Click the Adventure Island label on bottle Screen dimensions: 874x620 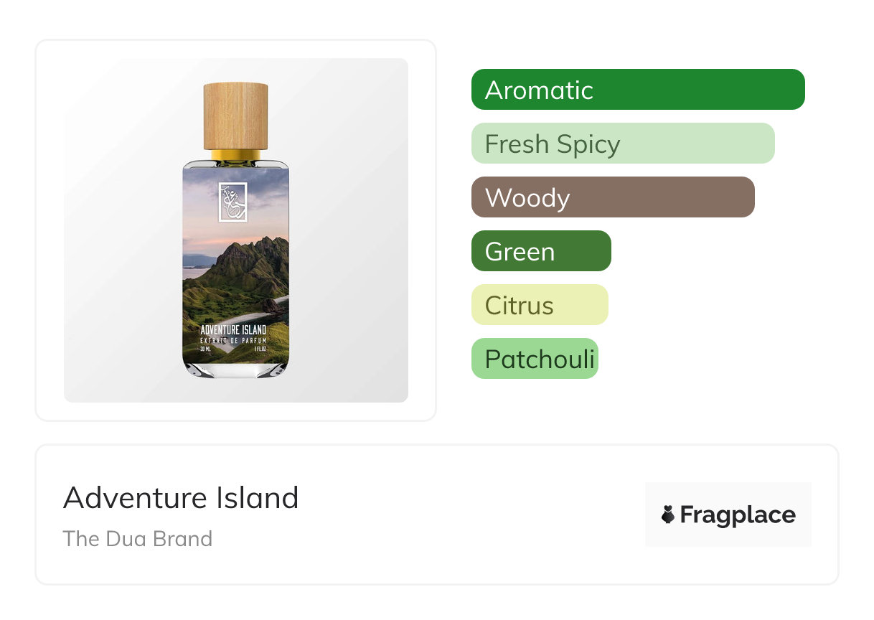click(x=233, y=329)
